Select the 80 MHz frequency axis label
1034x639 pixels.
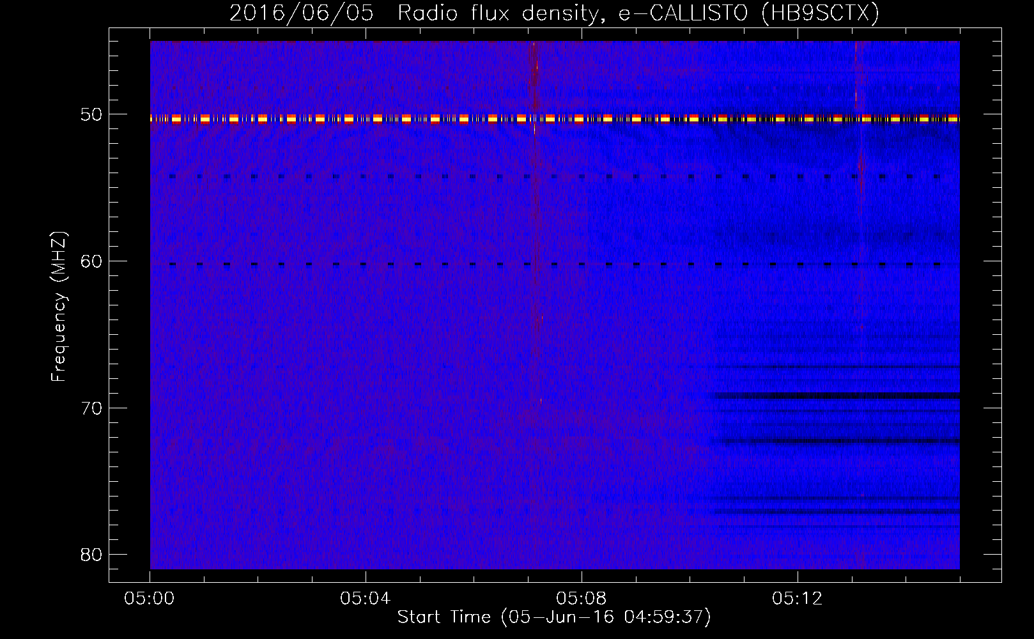tap(91, 554)
